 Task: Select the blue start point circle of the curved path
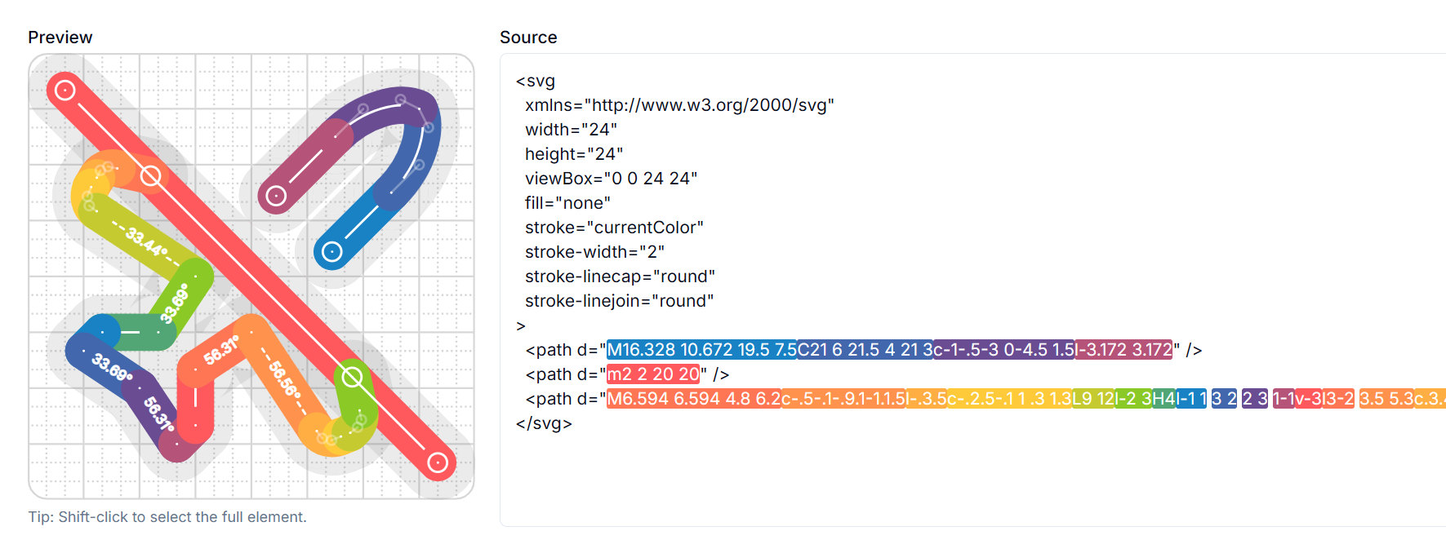pos(331,251)
